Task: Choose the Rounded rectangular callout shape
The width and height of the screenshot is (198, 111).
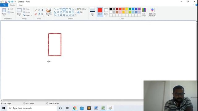Action: tap(67, 15)
